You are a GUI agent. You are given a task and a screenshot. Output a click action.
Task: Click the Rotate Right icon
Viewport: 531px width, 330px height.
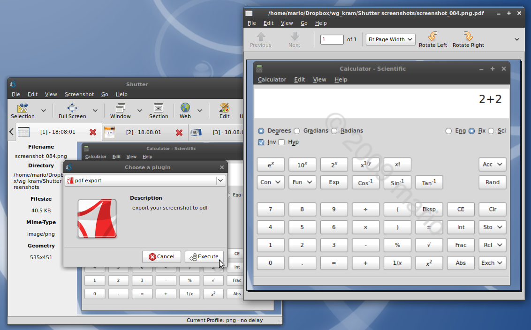coord(468,37)
